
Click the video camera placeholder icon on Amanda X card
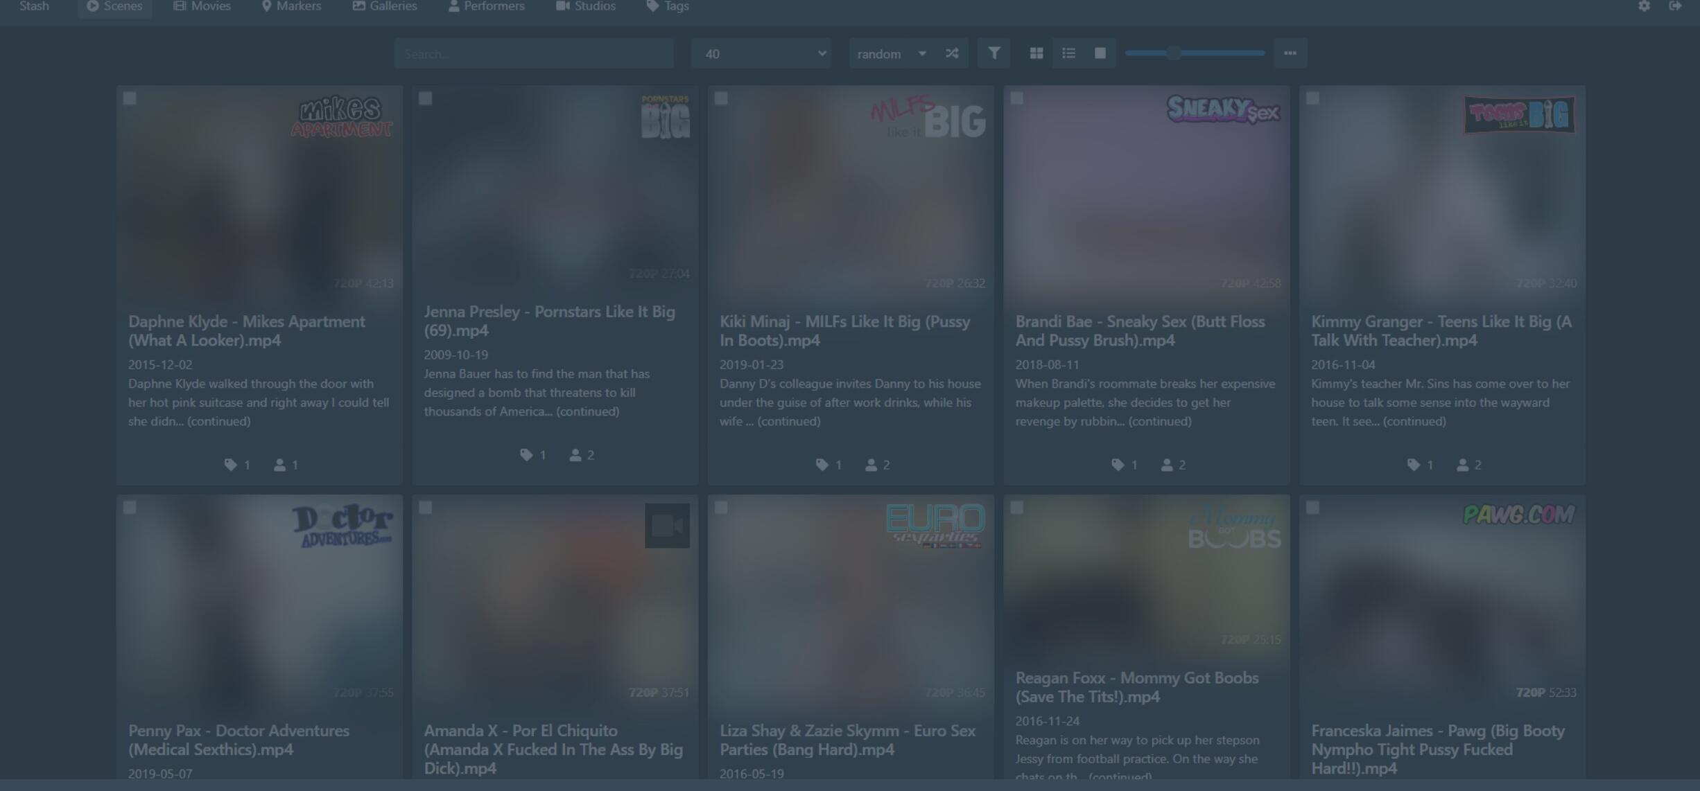667,526
